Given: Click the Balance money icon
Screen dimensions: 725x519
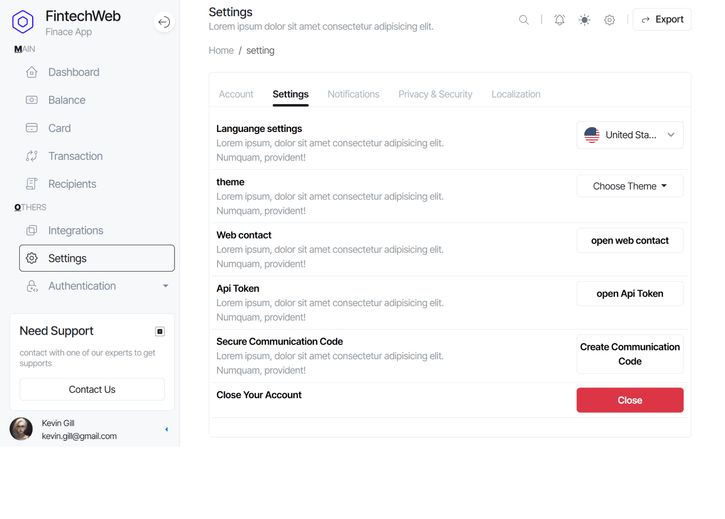Looking at the screenshot, I should (32, 100).
